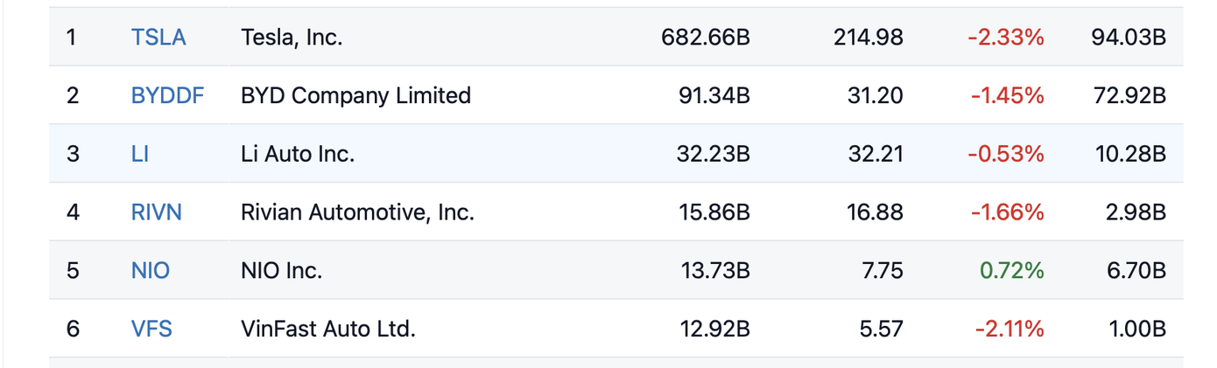1217x368 pixels.
Task: Open the RIVN stock link
Action: click(x=157, y=212)
